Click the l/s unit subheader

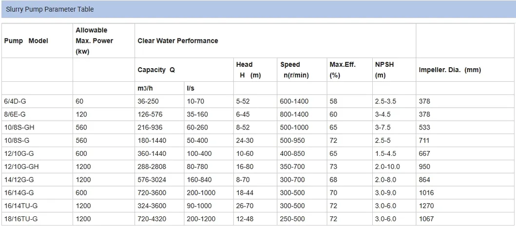point(191,88)
